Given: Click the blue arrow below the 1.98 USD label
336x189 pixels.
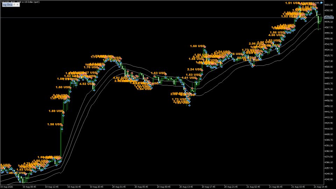Looking at the screenshot, I should point(62,129).
